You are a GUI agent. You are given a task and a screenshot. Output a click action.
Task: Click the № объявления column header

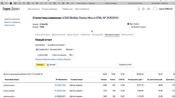click(61, 79)
